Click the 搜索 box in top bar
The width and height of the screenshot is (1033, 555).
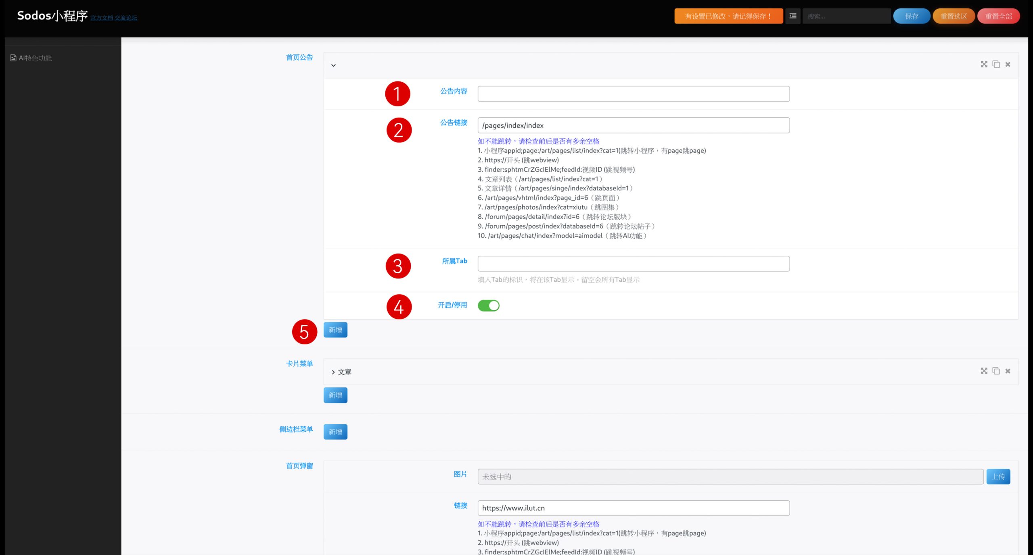(846, 16)
